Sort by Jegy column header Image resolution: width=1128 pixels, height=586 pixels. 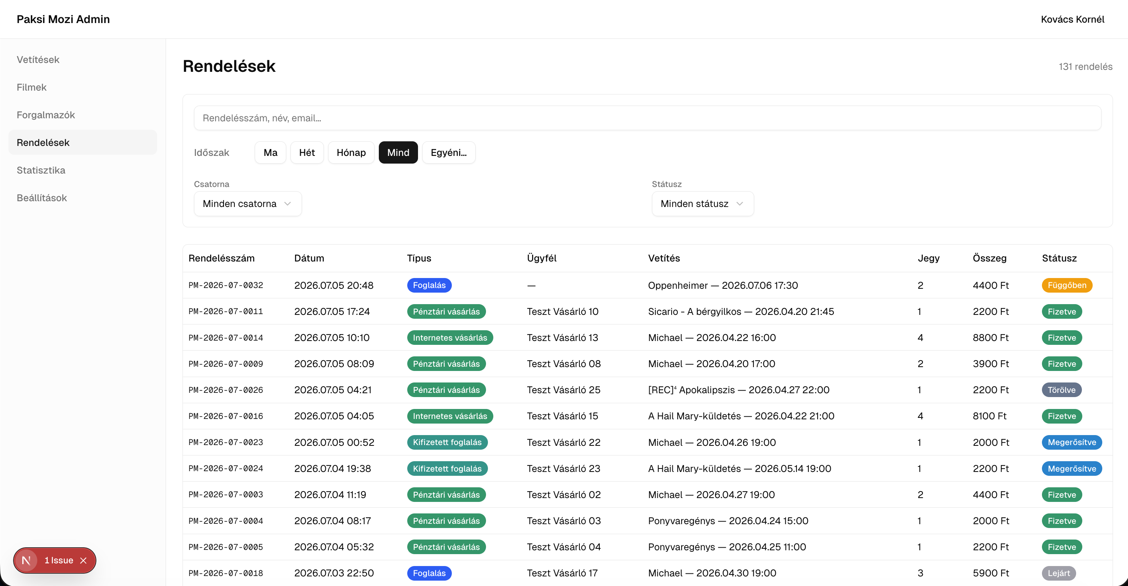tap(928, 258)
